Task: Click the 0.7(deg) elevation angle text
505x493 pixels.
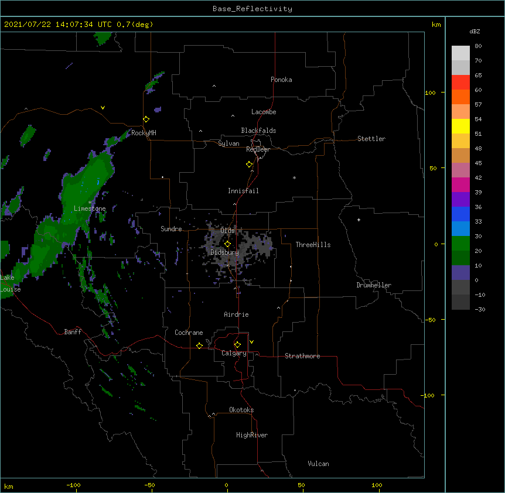Action: 135,25
